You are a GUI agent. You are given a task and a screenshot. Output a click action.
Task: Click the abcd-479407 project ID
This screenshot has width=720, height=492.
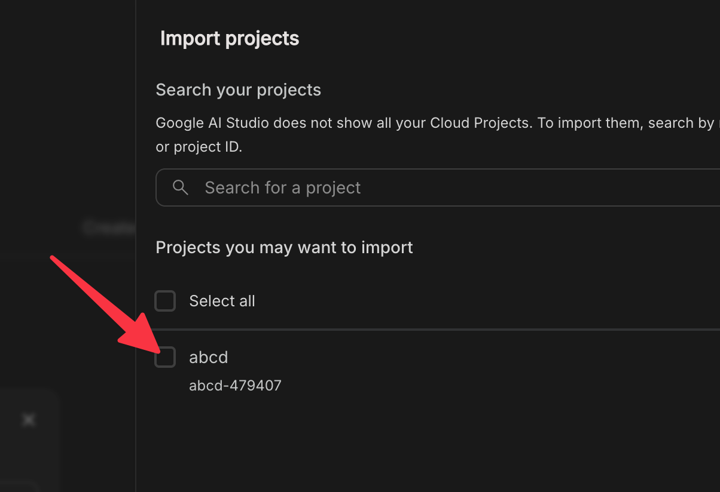(235, 386)
